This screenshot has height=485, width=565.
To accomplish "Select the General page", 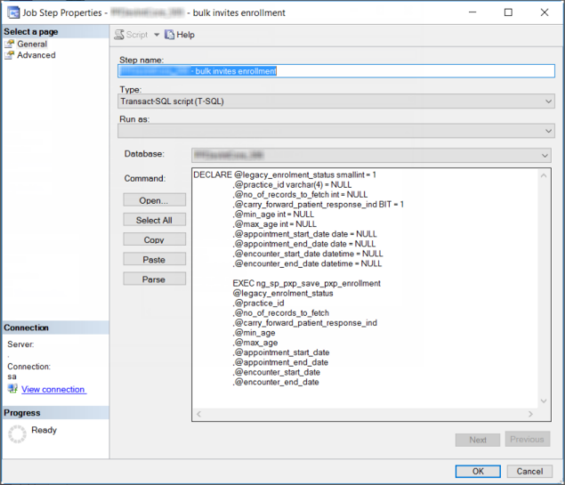I will [32, 44].
